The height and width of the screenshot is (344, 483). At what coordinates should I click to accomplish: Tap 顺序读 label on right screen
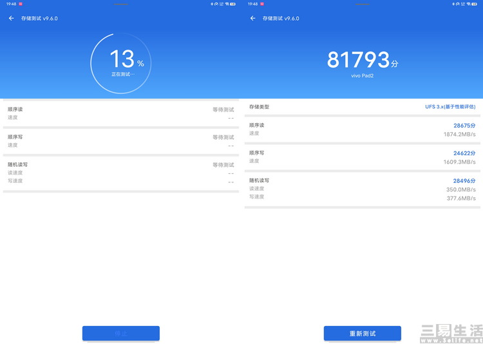tap(256, 125)
